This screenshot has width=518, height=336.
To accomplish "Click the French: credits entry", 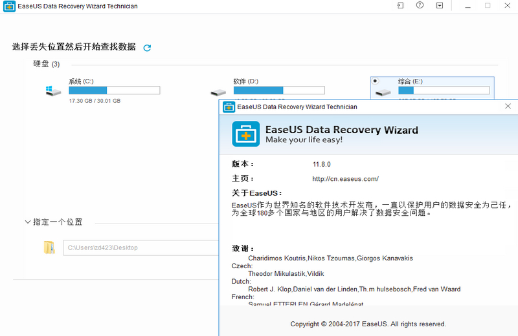I will (243, 297).
